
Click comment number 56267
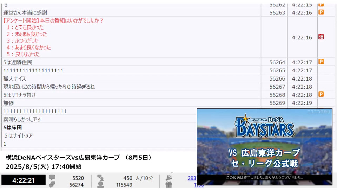pos(277,87)
